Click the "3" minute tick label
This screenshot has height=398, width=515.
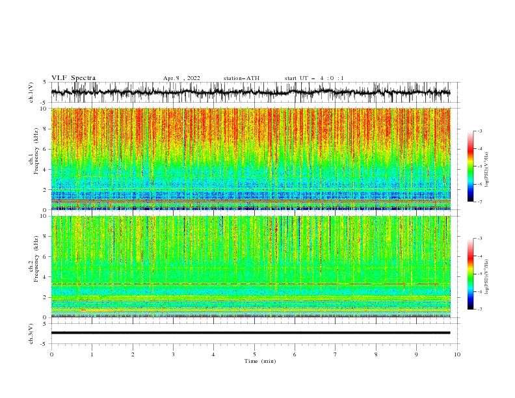(173, 354)
